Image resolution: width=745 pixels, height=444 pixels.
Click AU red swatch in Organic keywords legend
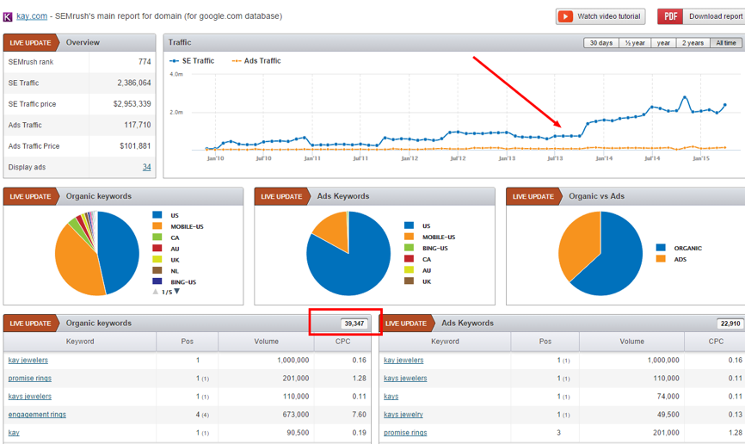[157, 248]
